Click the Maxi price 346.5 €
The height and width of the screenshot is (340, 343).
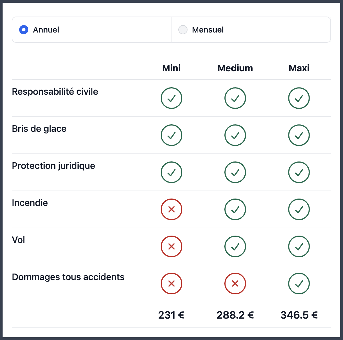pyautogui.click(x=299, y=315)
